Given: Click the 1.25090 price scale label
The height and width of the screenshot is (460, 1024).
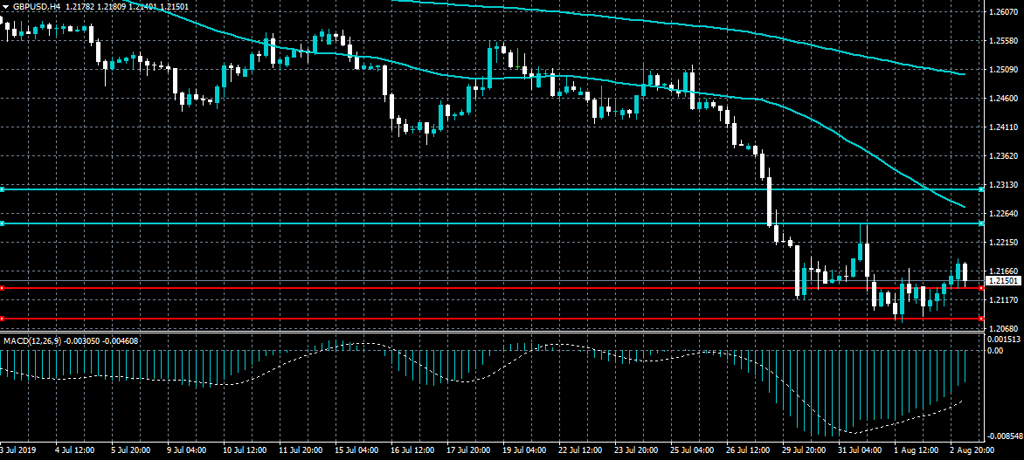Looking at the screenshot, I should coord(1005,70).
